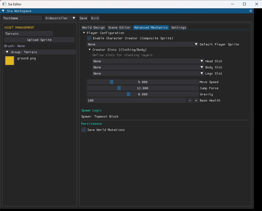Click the Save button
The image size is (262, 211).
83,18
